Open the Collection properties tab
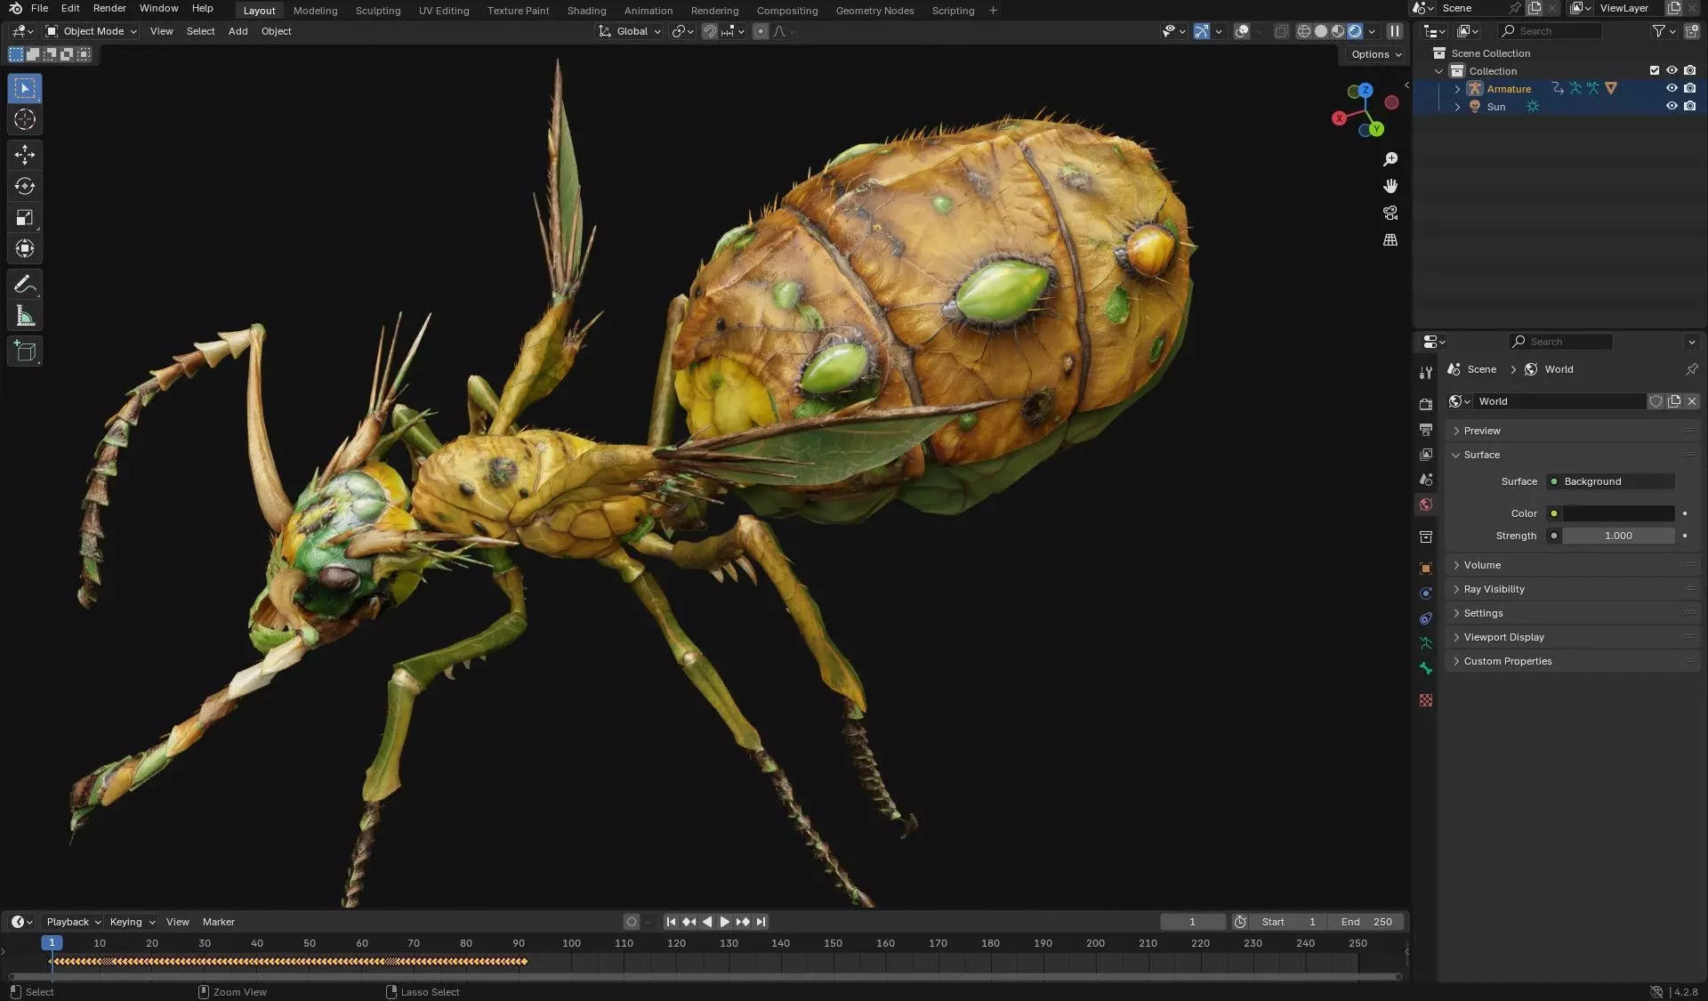 coord(1426,537)
